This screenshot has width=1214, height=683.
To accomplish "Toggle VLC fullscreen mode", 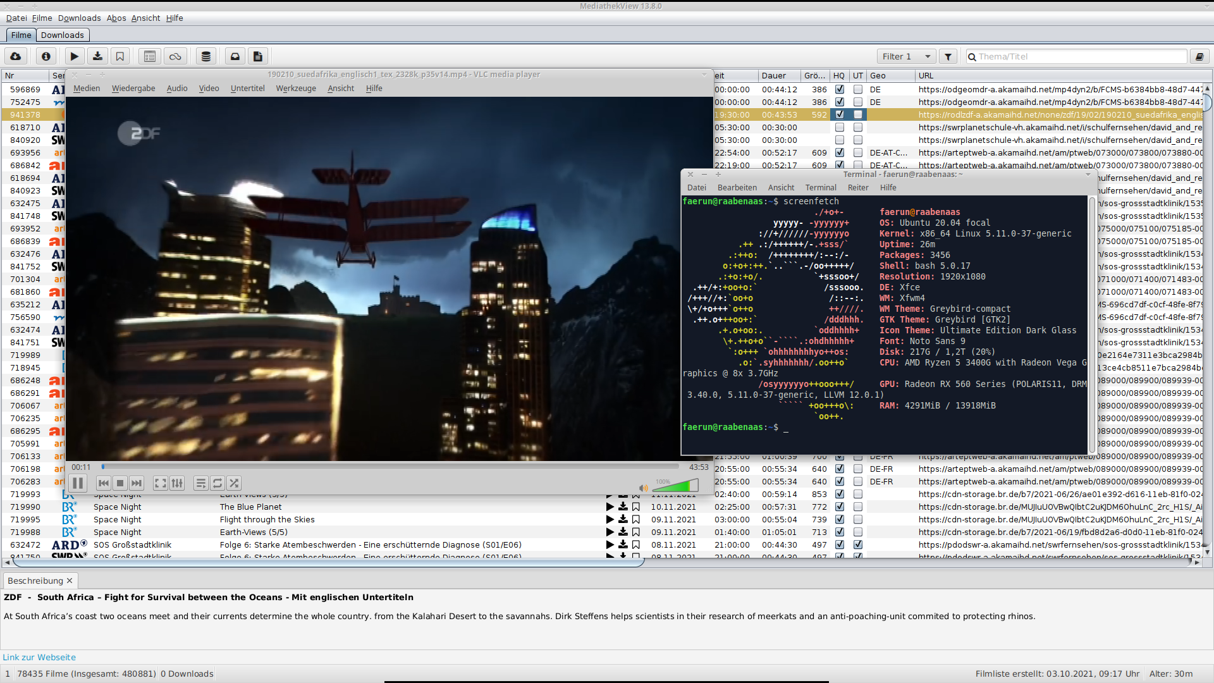I will pyautogui.click(x=161, y=483).
